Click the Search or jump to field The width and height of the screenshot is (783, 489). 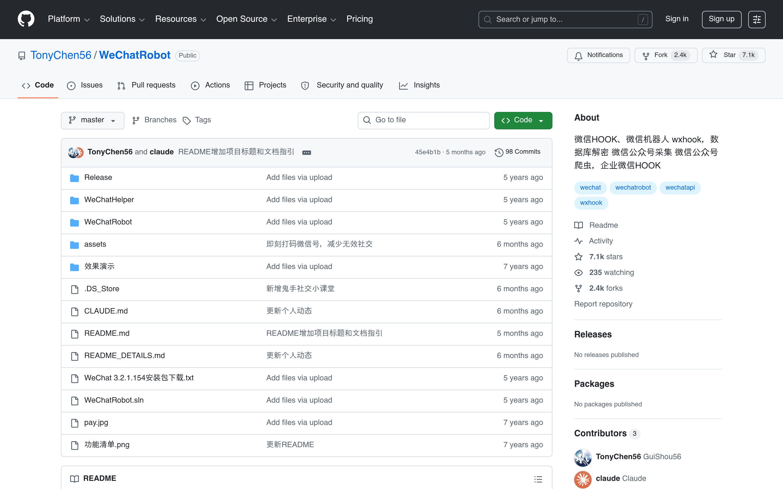[x=565, y=19]
